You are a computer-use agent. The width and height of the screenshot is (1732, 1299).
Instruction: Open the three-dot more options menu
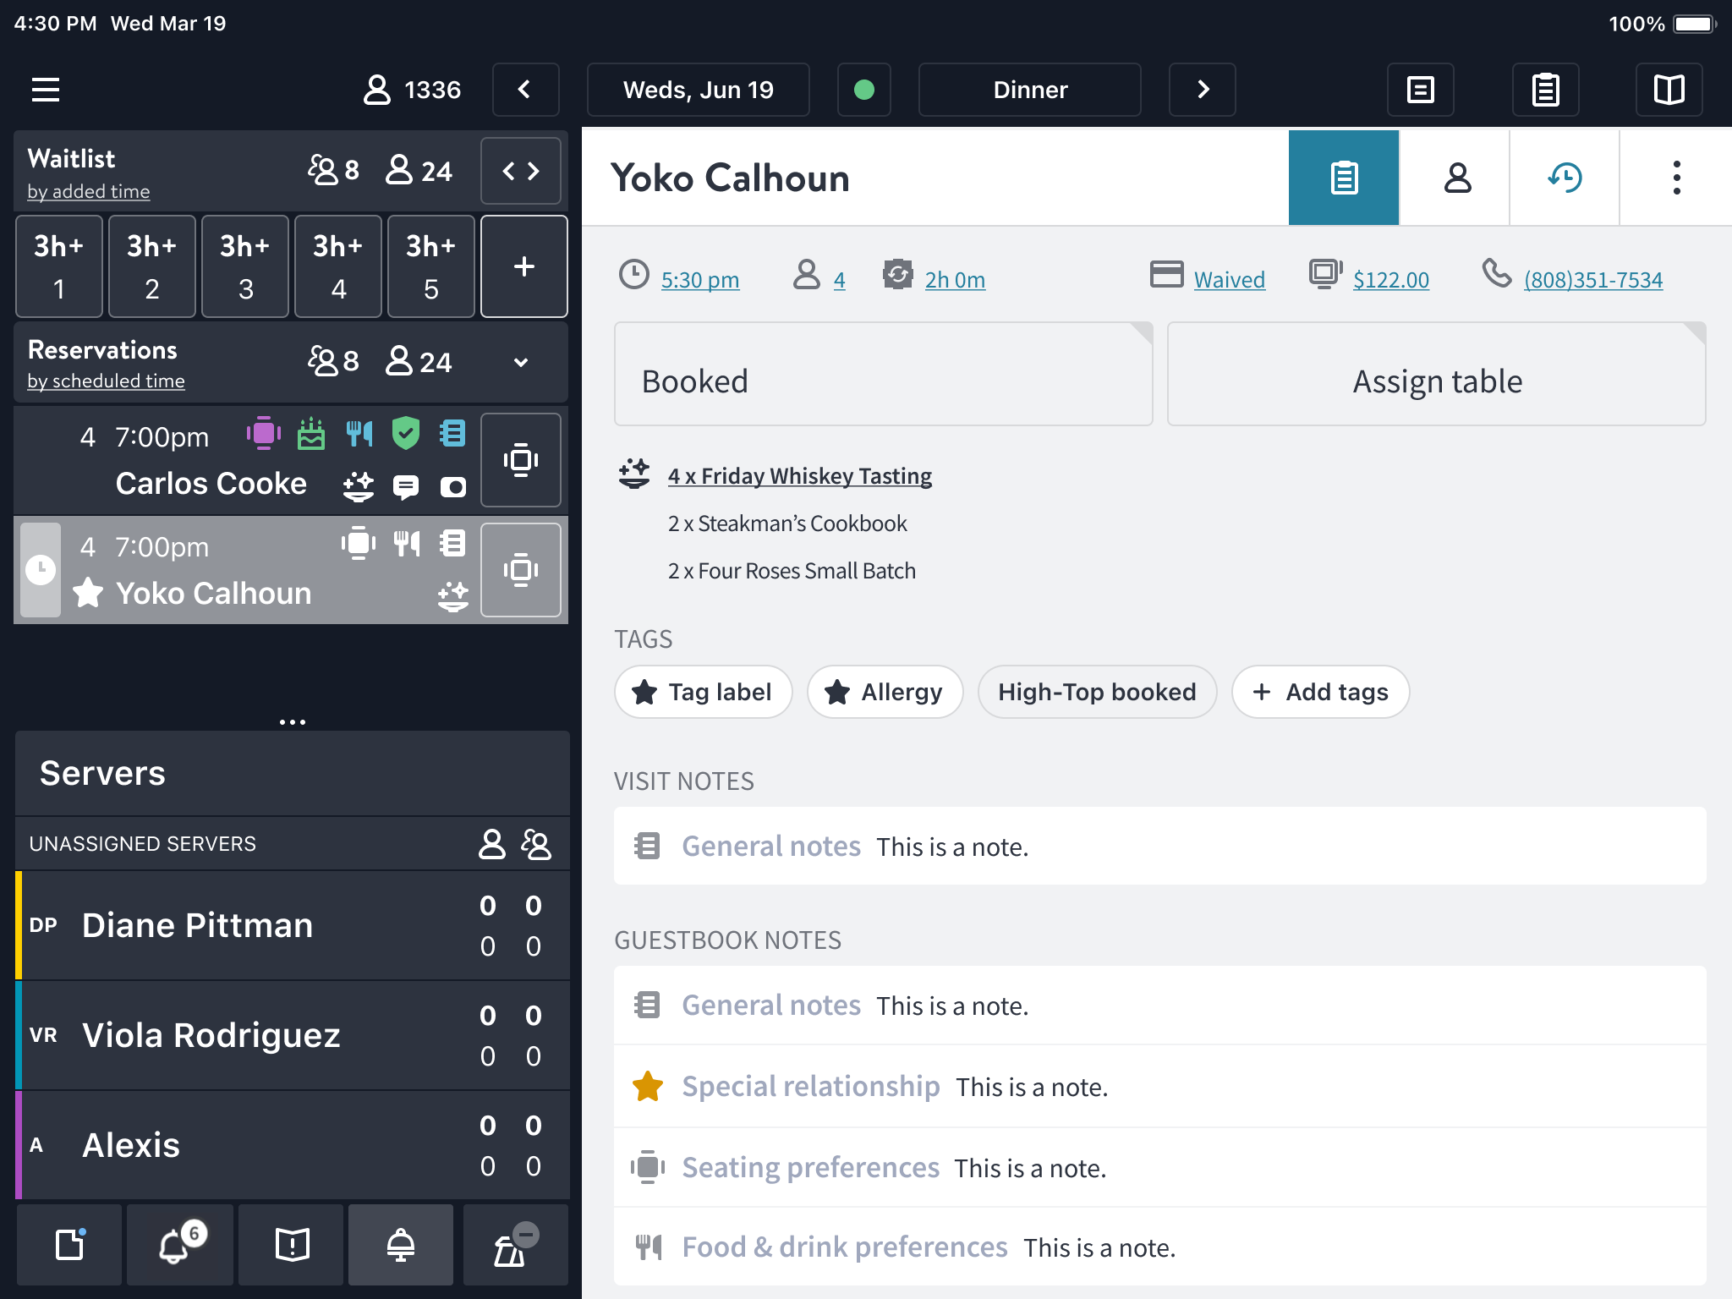(x=1676, y=178)
